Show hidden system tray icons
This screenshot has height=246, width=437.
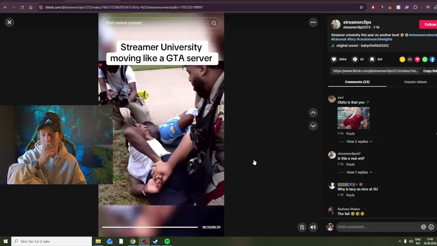pos(400,241)
